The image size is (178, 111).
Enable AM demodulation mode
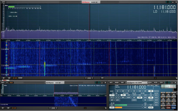click(118, 91)
